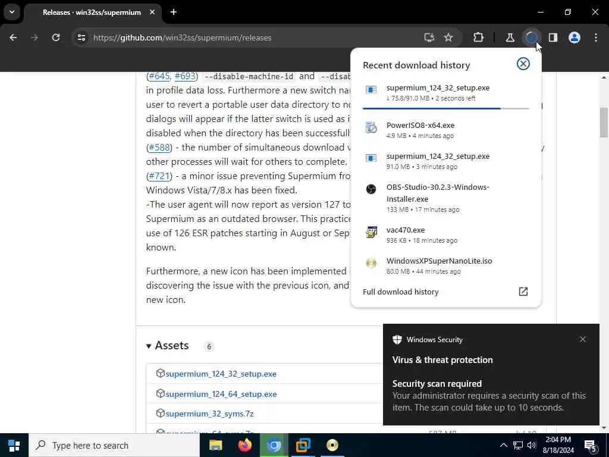Viewport: 609px width, 457px height.
Task: Open PowerISO8-x64.exe from download history
Action: tap(446, 130)
